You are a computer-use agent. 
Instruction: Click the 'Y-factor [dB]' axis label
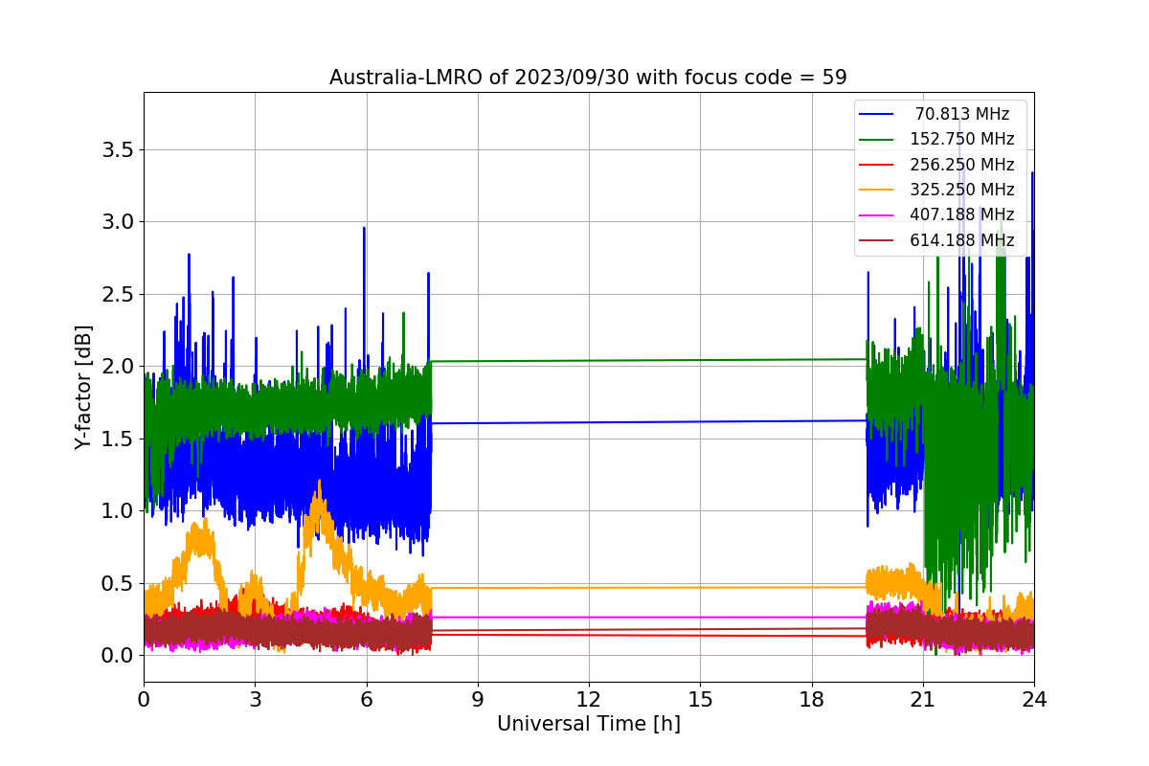[x=84, y=387]
